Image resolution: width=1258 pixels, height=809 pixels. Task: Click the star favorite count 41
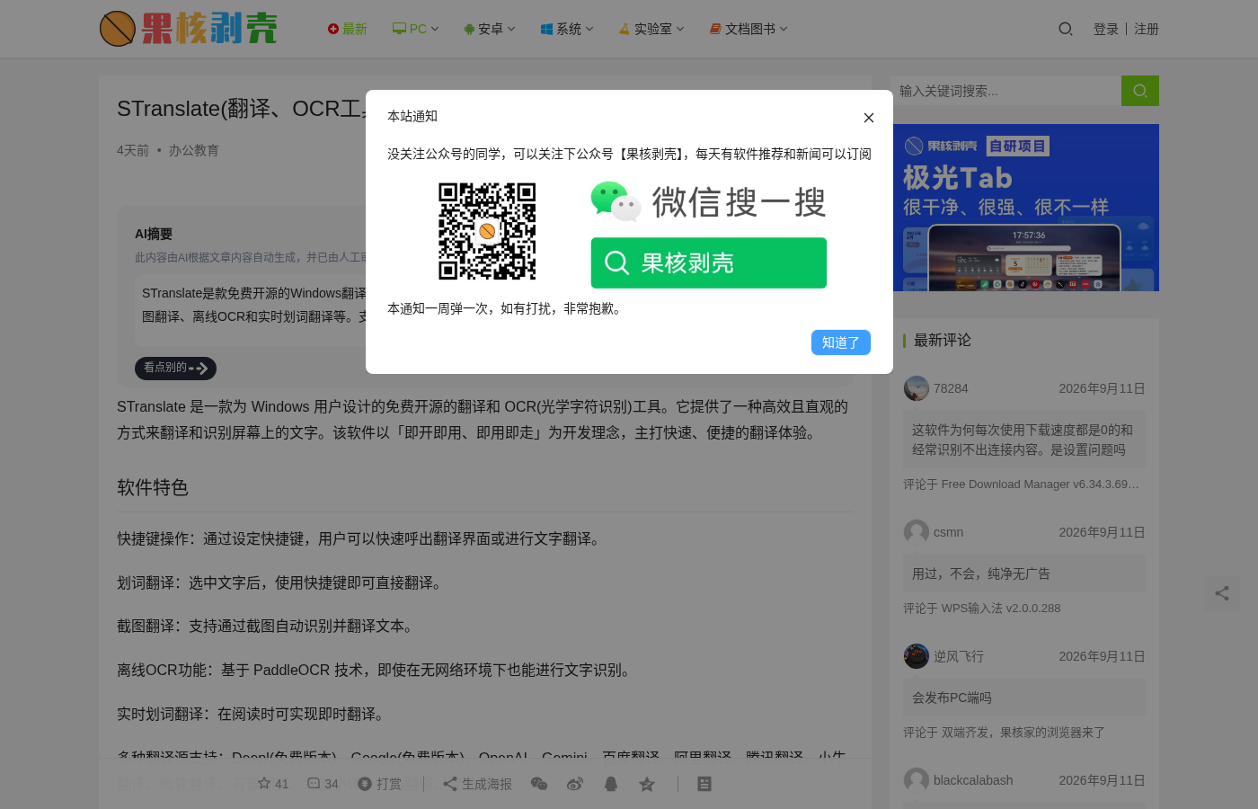pos(273,784)
